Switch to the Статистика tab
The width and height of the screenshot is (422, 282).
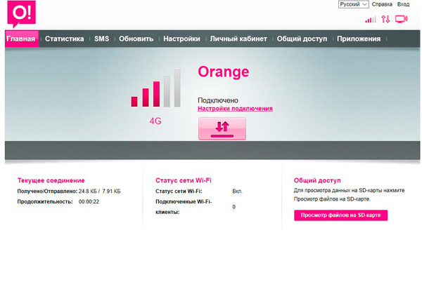[x=65, y=39]
